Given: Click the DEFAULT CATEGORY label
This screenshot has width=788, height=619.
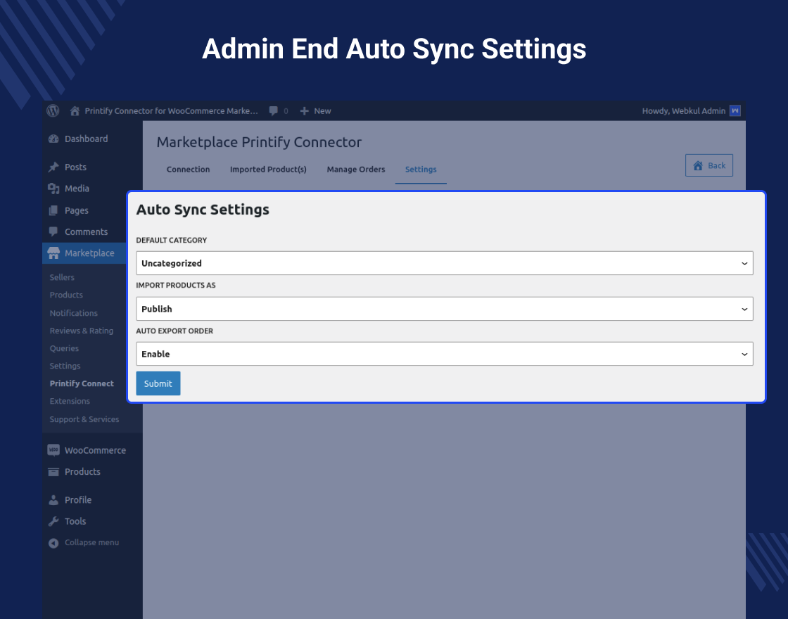Looking at the screenshot, I should tap(172, 240).
